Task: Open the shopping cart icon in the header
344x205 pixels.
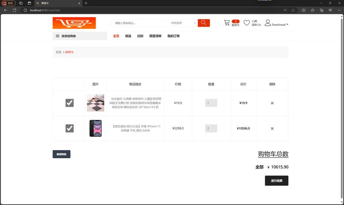Action: point(227,23)
